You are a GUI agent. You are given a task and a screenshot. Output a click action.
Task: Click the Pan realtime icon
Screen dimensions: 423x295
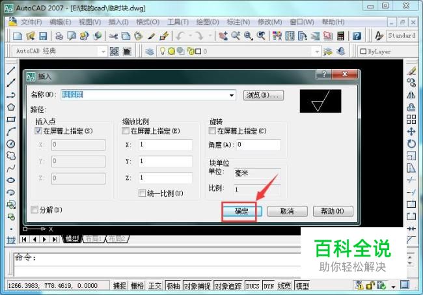tap(223, 36)
